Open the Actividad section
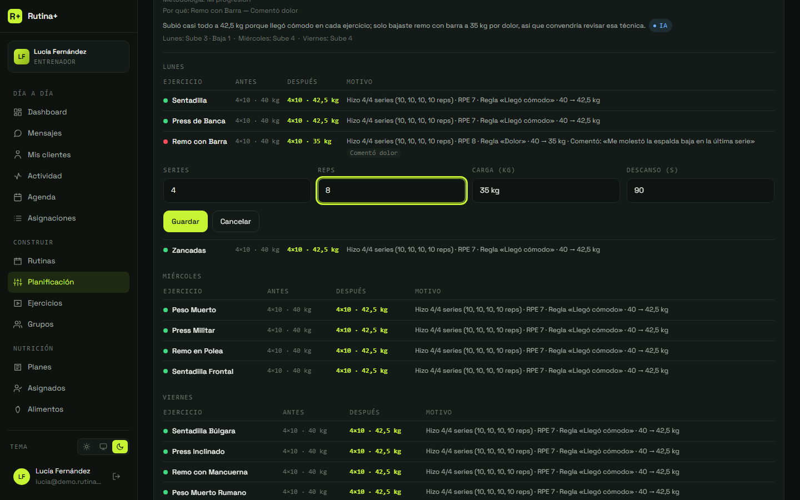 pos(68,176)
